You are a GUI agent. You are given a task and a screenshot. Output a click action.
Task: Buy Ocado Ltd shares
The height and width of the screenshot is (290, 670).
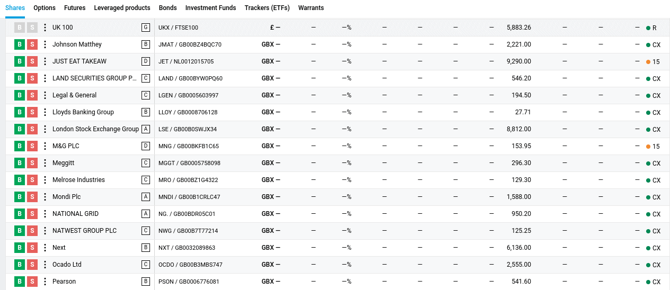(x=20, y=265)
